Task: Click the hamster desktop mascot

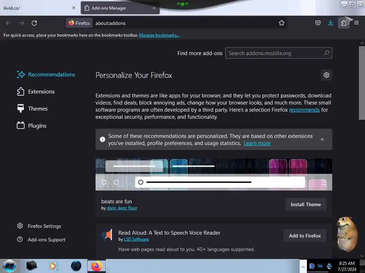Action: pyautogui.click(x=347, y=234)
